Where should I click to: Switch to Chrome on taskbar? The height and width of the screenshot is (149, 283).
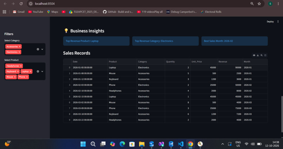[190, 144]
